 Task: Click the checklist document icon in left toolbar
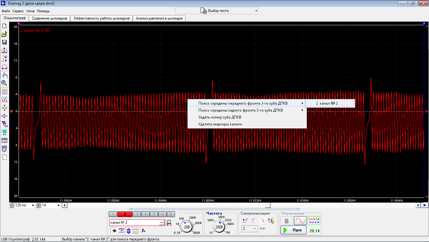[4, 157]
